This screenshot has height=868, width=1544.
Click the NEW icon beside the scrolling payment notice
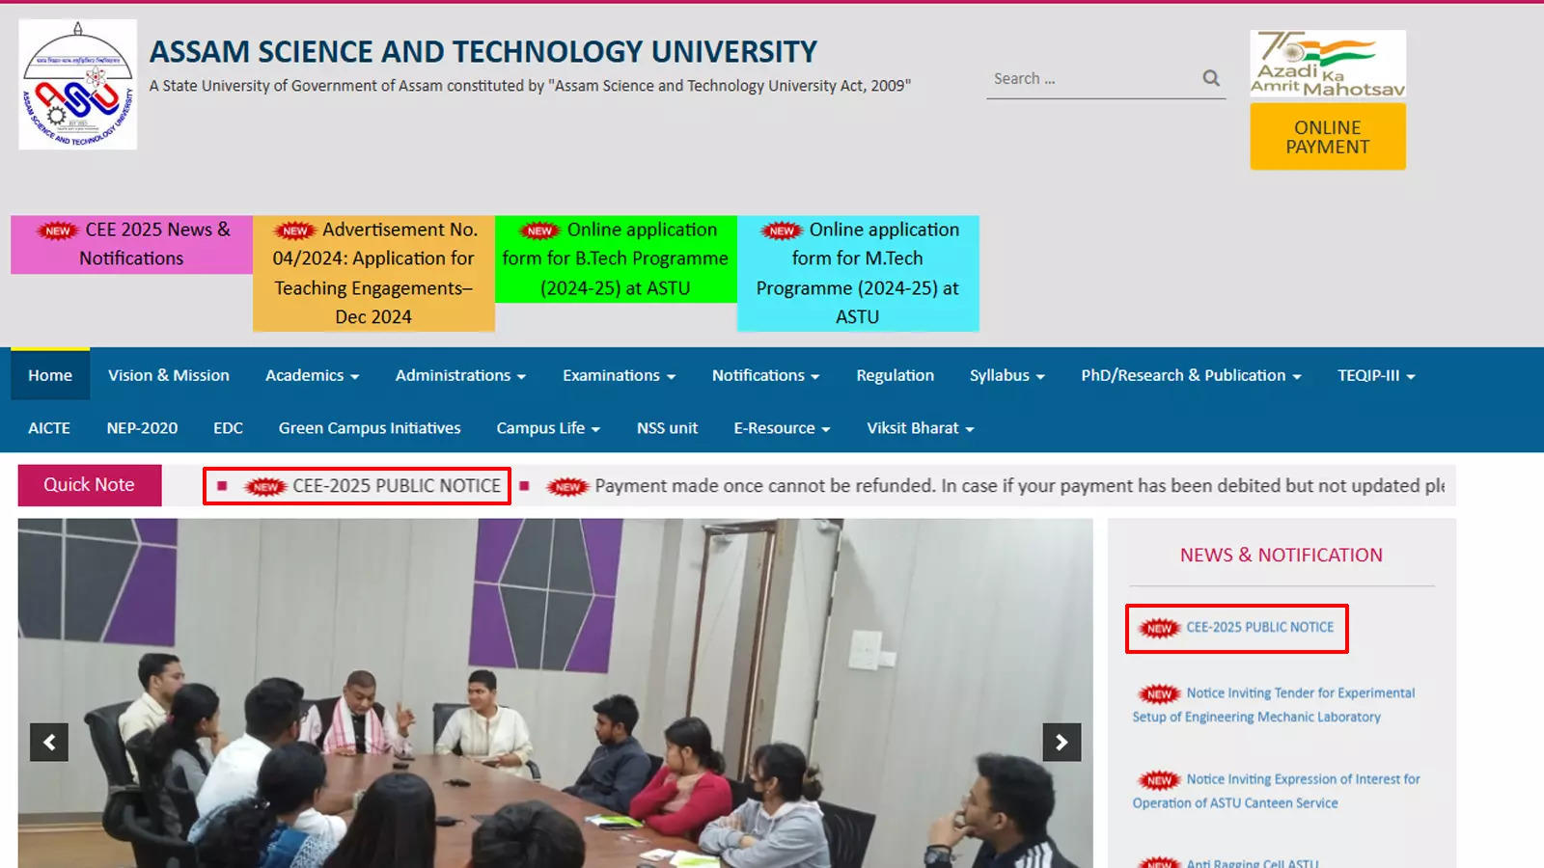click(x=567, y=487)
